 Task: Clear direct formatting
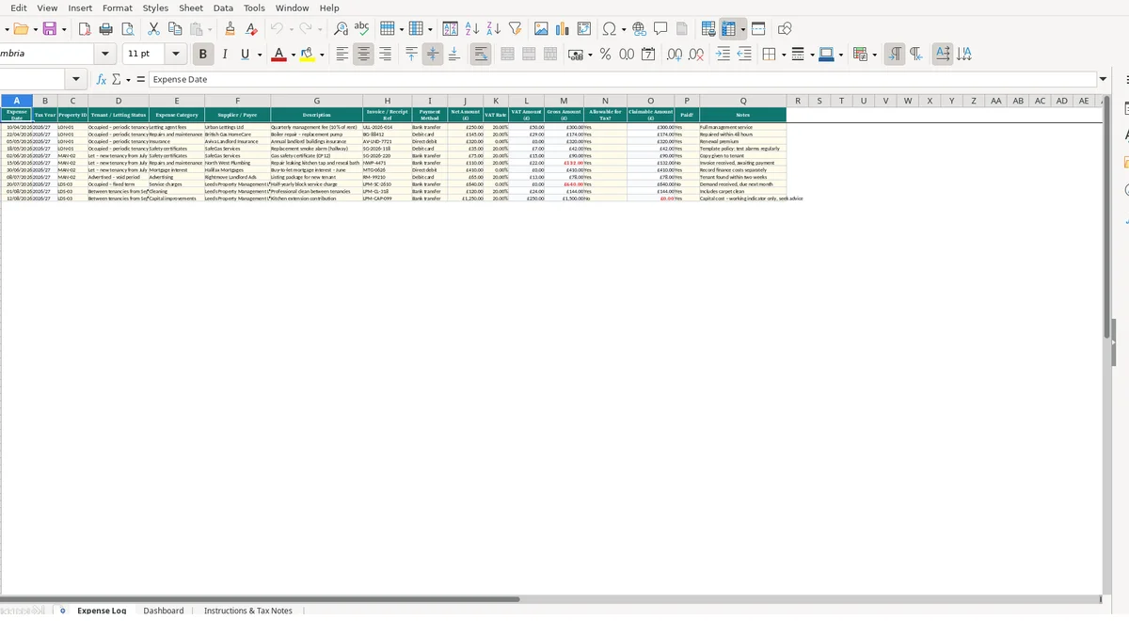251,29
